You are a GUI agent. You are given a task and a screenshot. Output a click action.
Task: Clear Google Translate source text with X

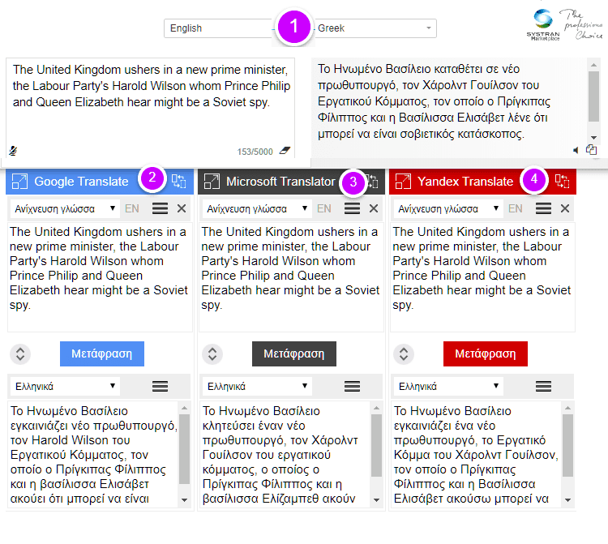point(182,208)
